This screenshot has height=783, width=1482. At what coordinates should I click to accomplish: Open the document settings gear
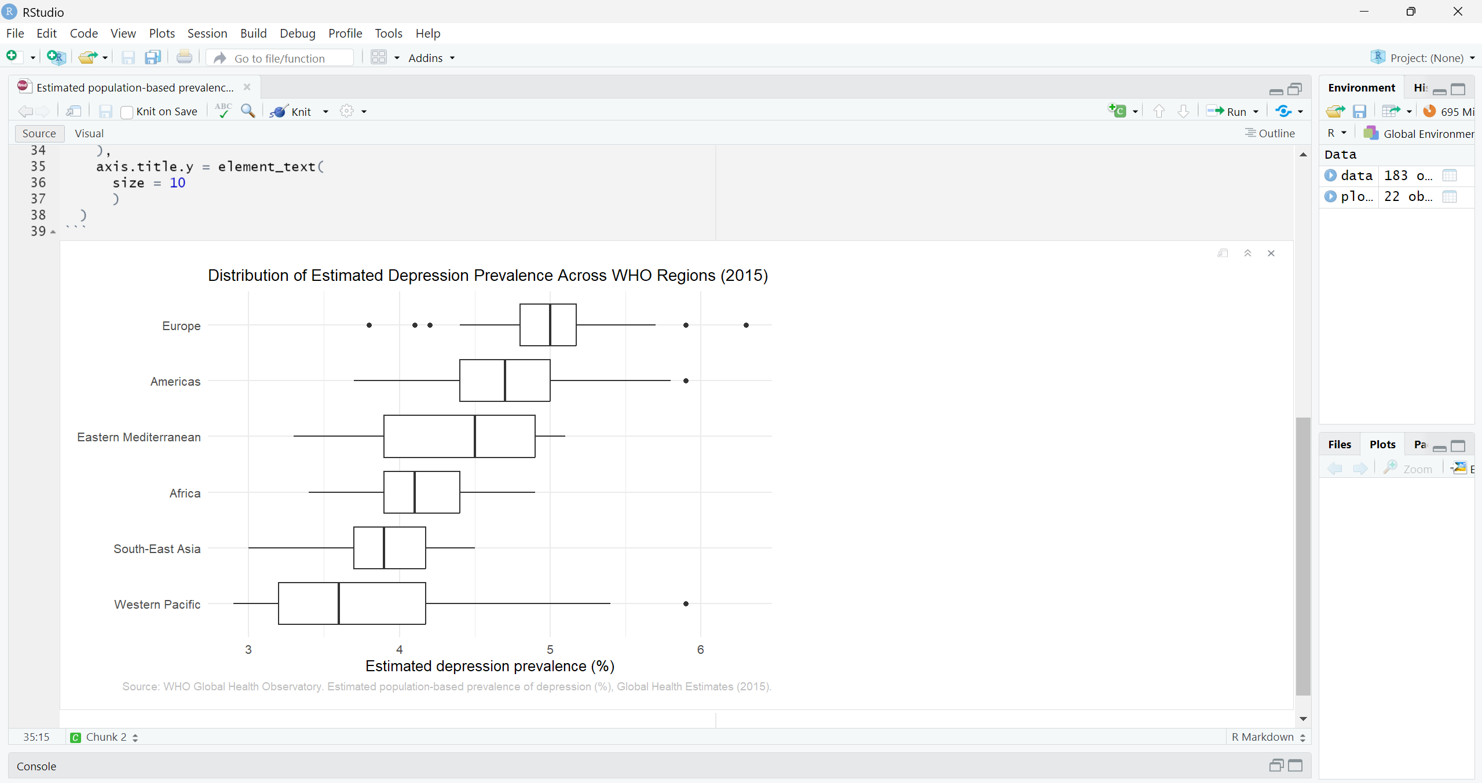347,111
